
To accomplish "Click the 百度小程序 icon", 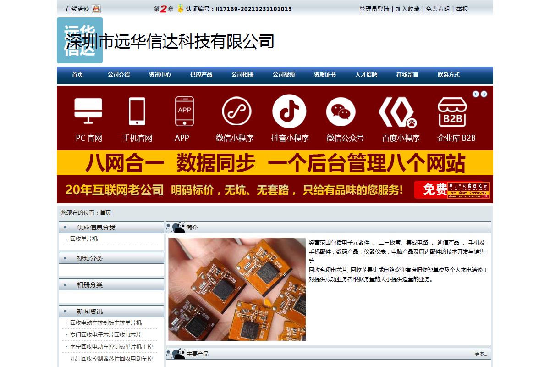I will [x=398, y=112].
